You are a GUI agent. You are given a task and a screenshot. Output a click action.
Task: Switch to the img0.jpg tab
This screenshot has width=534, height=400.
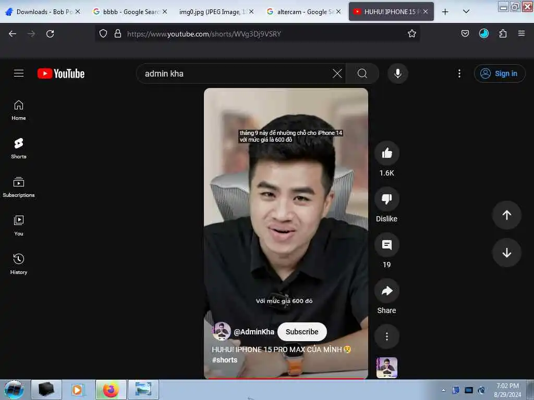(x=216, y=11)
